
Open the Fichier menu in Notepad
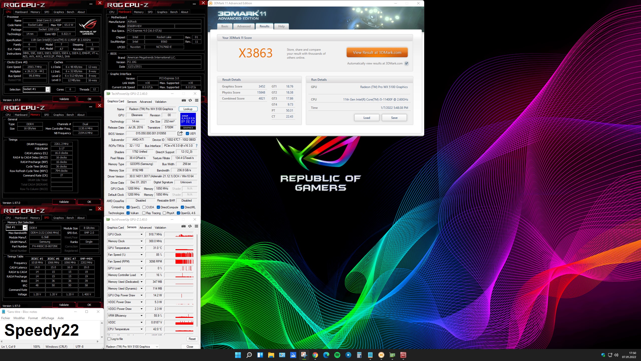pos(6,318)
